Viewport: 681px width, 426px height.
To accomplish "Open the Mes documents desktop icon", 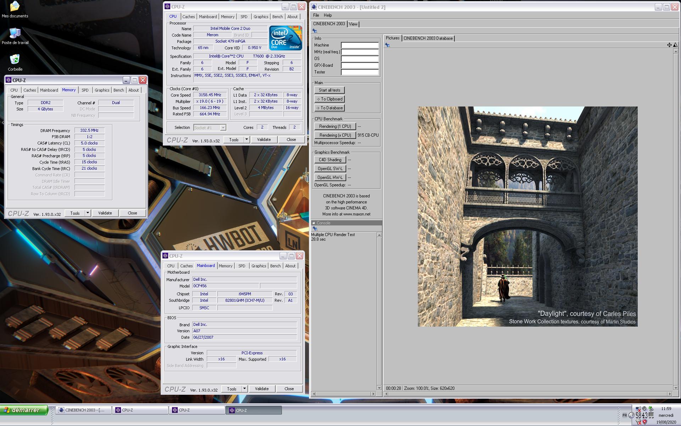I will (15, 10).
